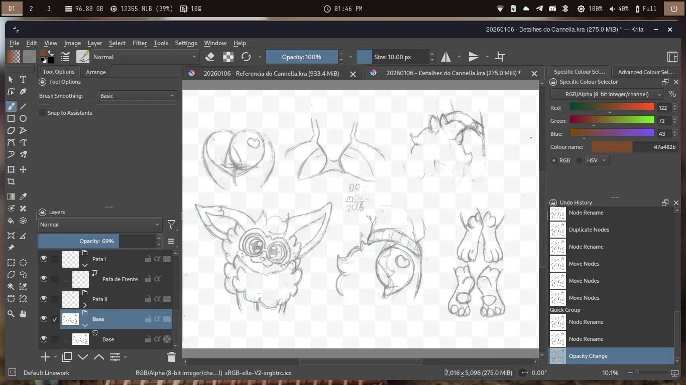Delete the layer with trash icon
This screenshot has height=385, width=686.
(171, 357)
